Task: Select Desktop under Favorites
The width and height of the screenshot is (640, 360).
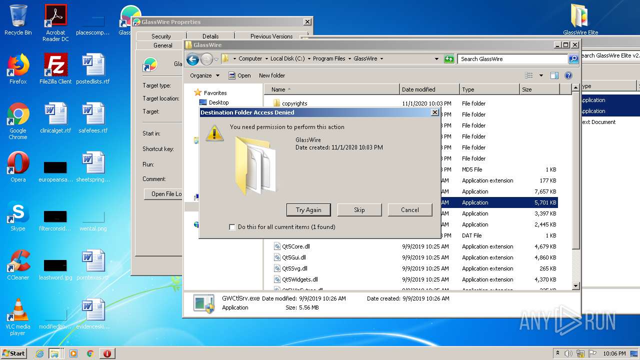Action: click(213, 102)
